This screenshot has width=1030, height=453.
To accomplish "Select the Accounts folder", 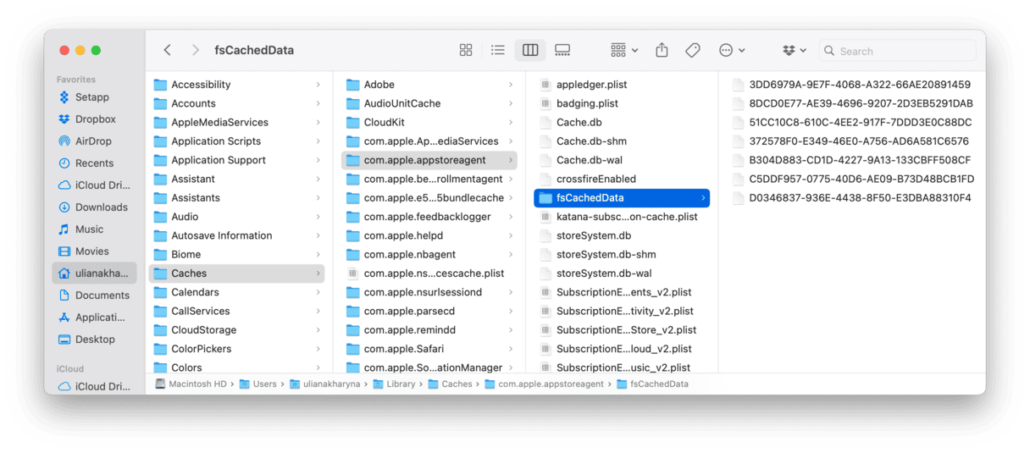I will (236, 103).
